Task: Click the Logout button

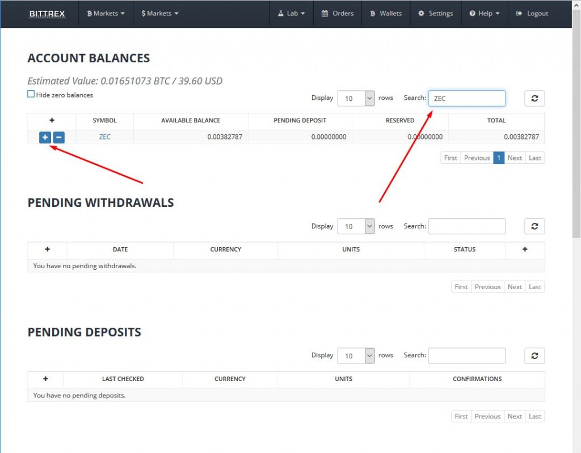Action: (x=532, y=13)
